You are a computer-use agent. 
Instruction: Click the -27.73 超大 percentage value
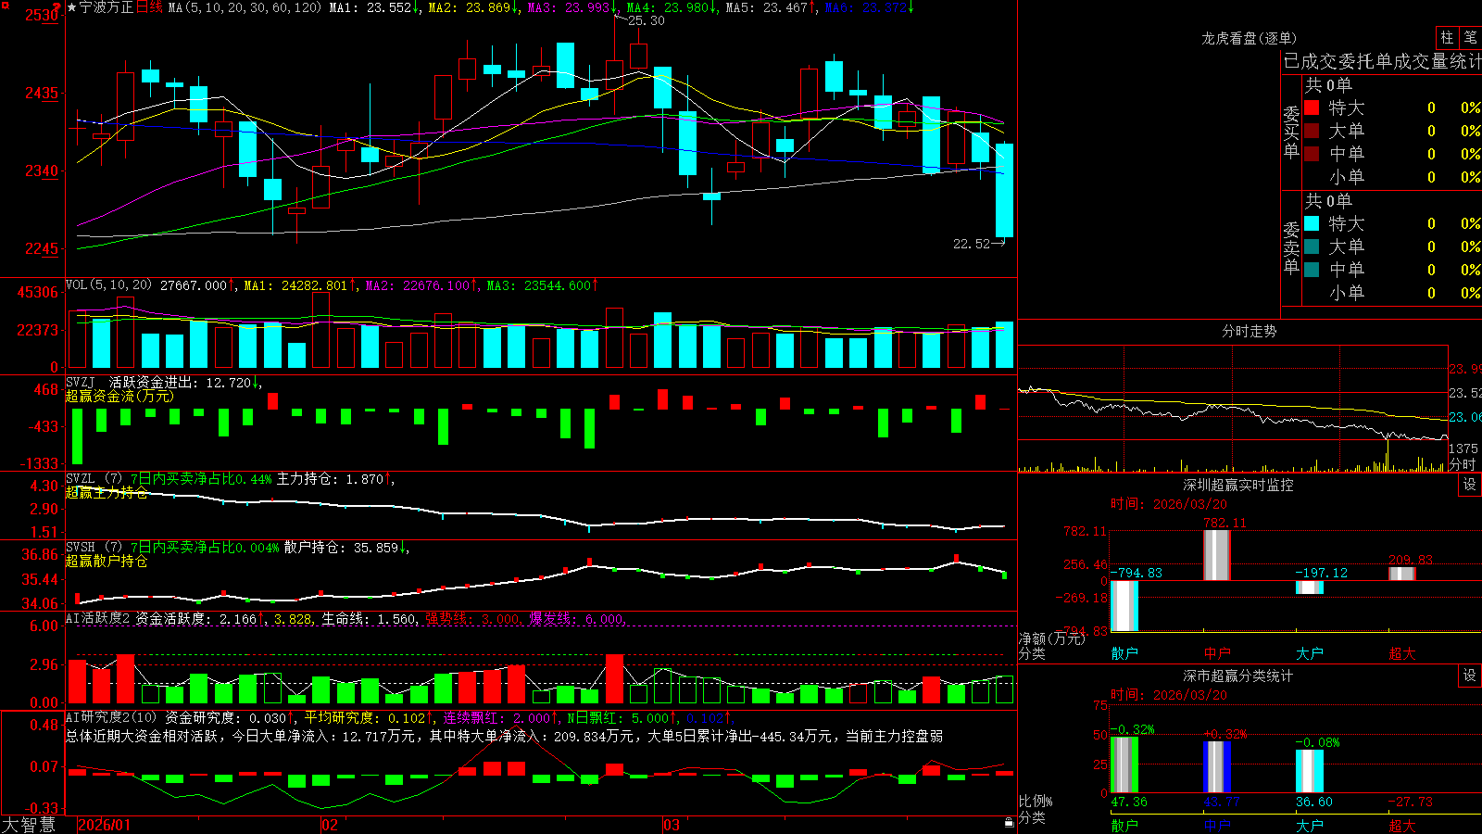pyautogui.click(x=1411, y=802)
